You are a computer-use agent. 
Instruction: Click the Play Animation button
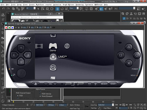123,105
